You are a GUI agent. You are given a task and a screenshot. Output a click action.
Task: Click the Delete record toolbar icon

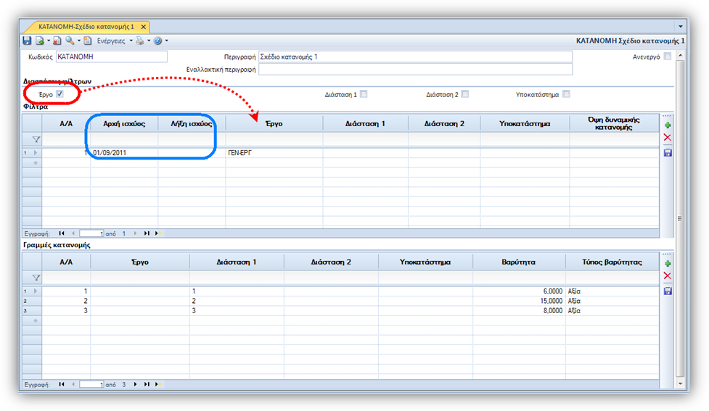57,41
